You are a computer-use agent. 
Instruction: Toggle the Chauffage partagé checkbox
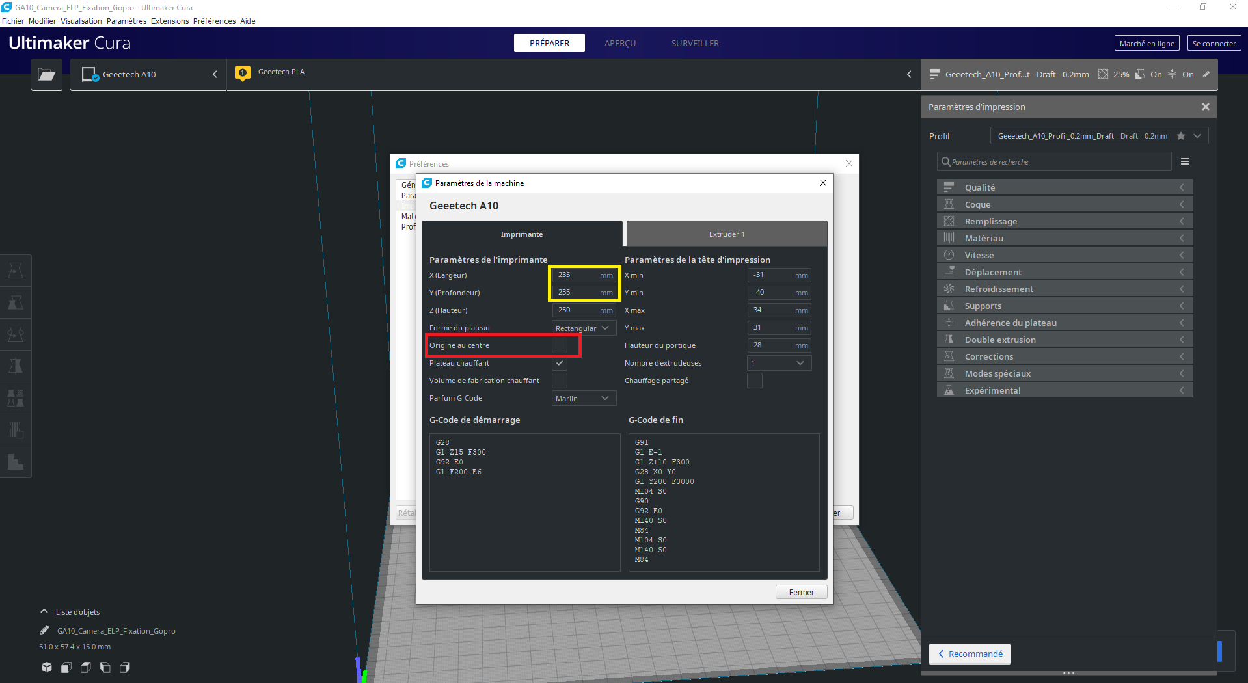pyautogui.click(x=755, y=381)
